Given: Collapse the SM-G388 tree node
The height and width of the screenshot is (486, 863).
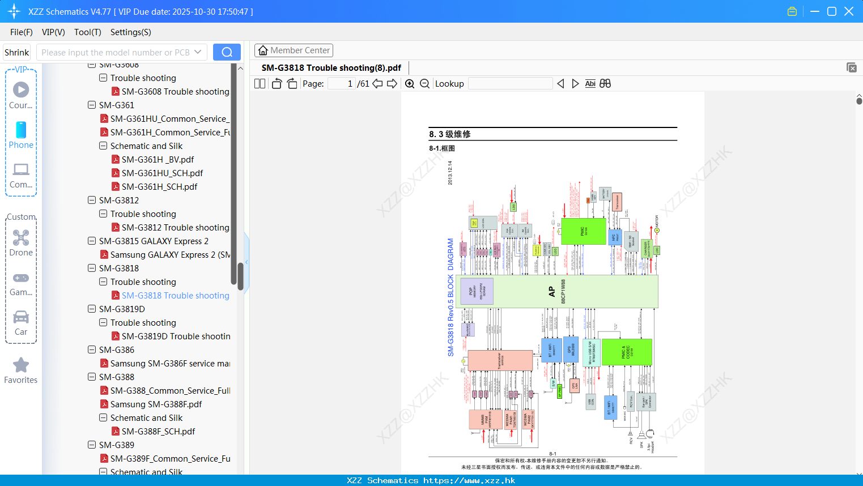Looking at the screenshot, I should click(92, 377).
